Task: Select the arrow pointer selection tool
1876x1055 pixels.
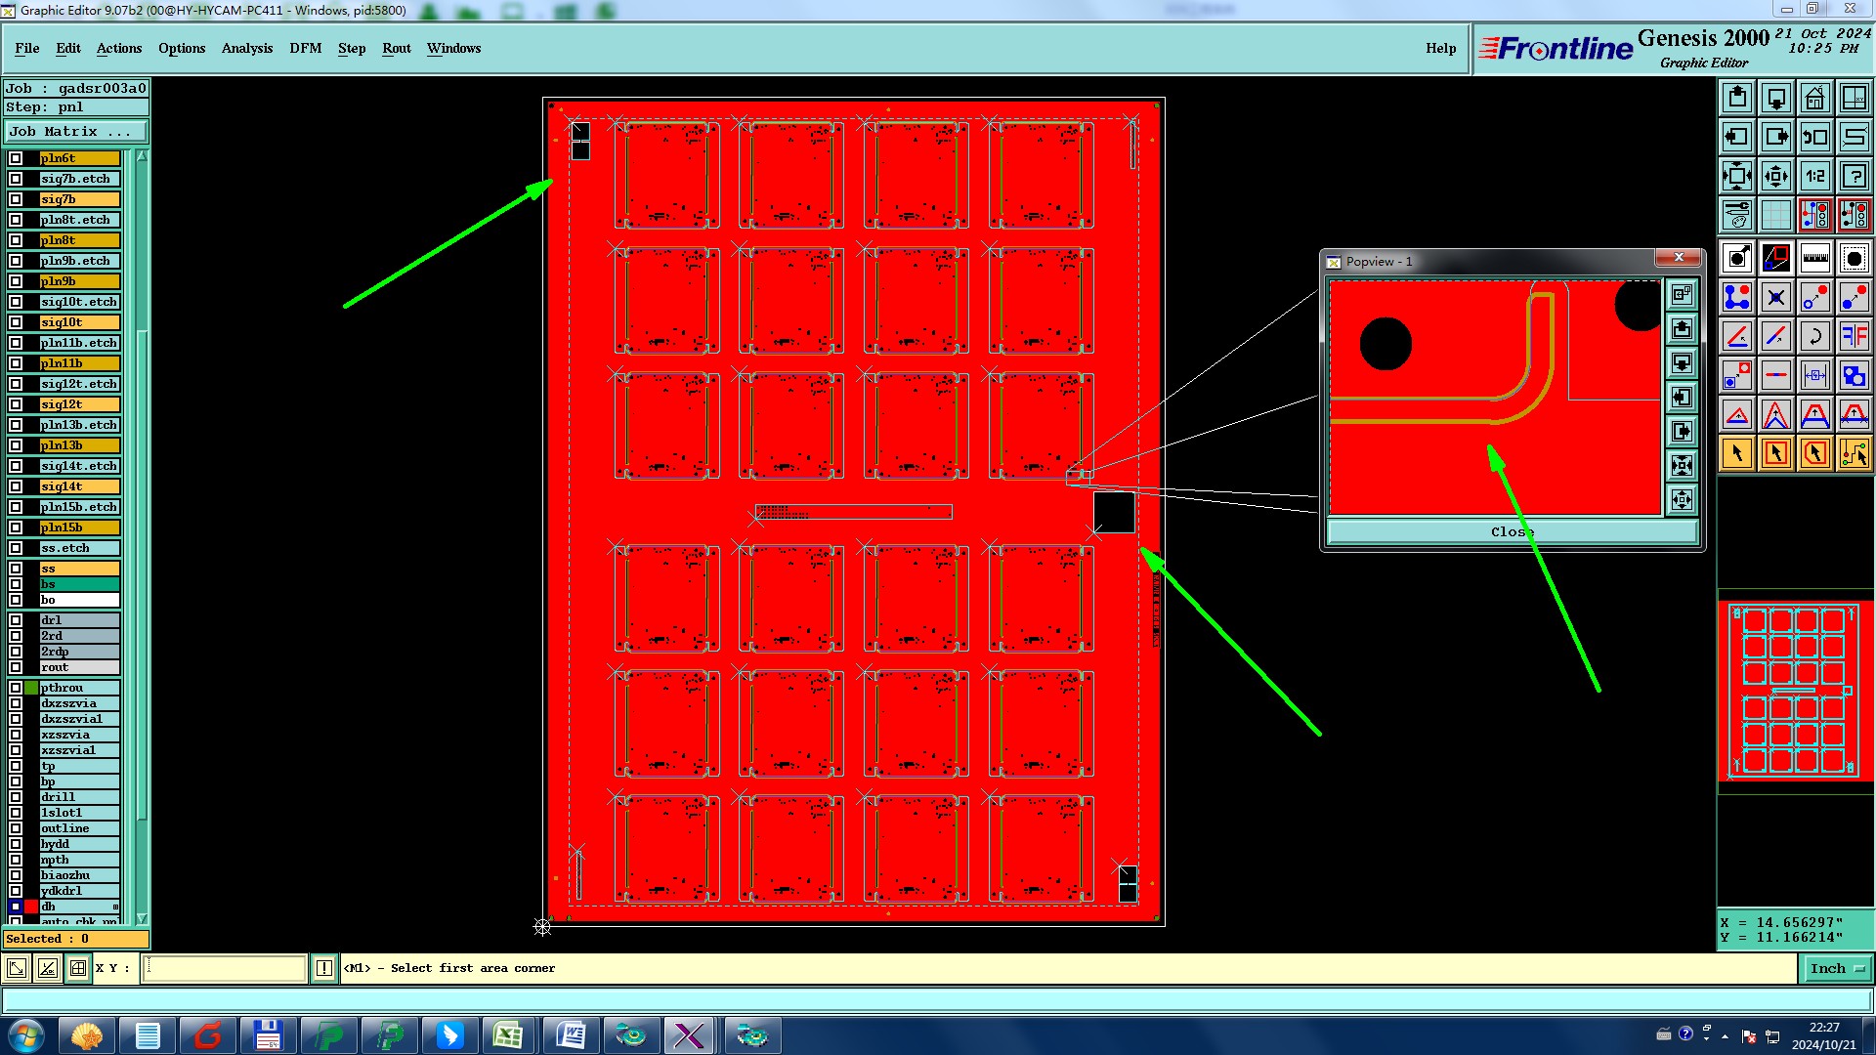Action: [1737, 453]
